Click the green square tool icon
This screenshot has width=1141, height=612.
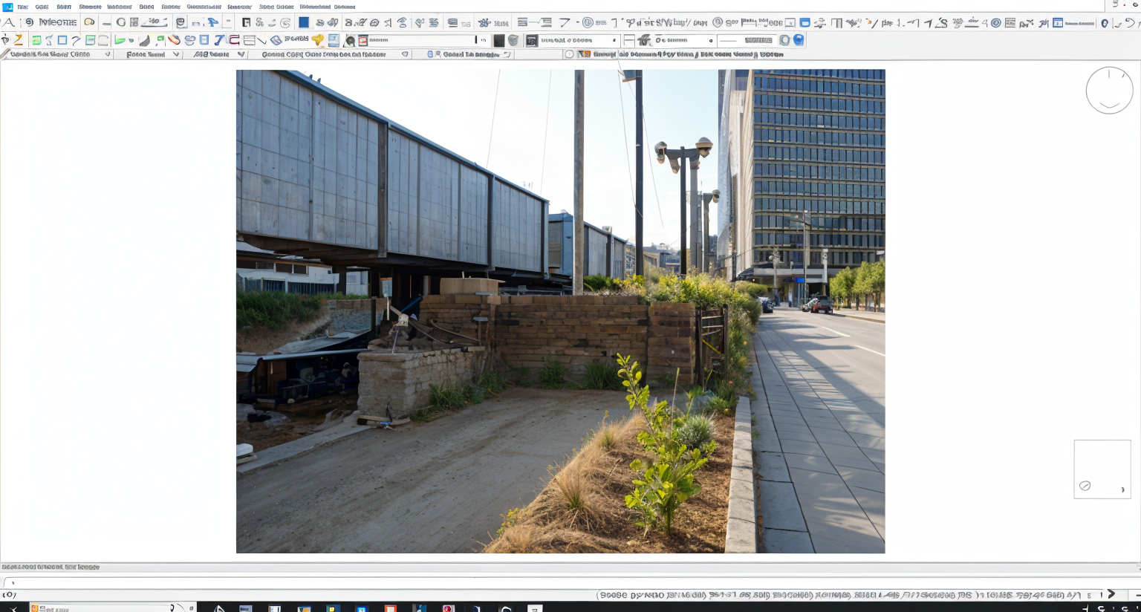[x=36, y=40]
